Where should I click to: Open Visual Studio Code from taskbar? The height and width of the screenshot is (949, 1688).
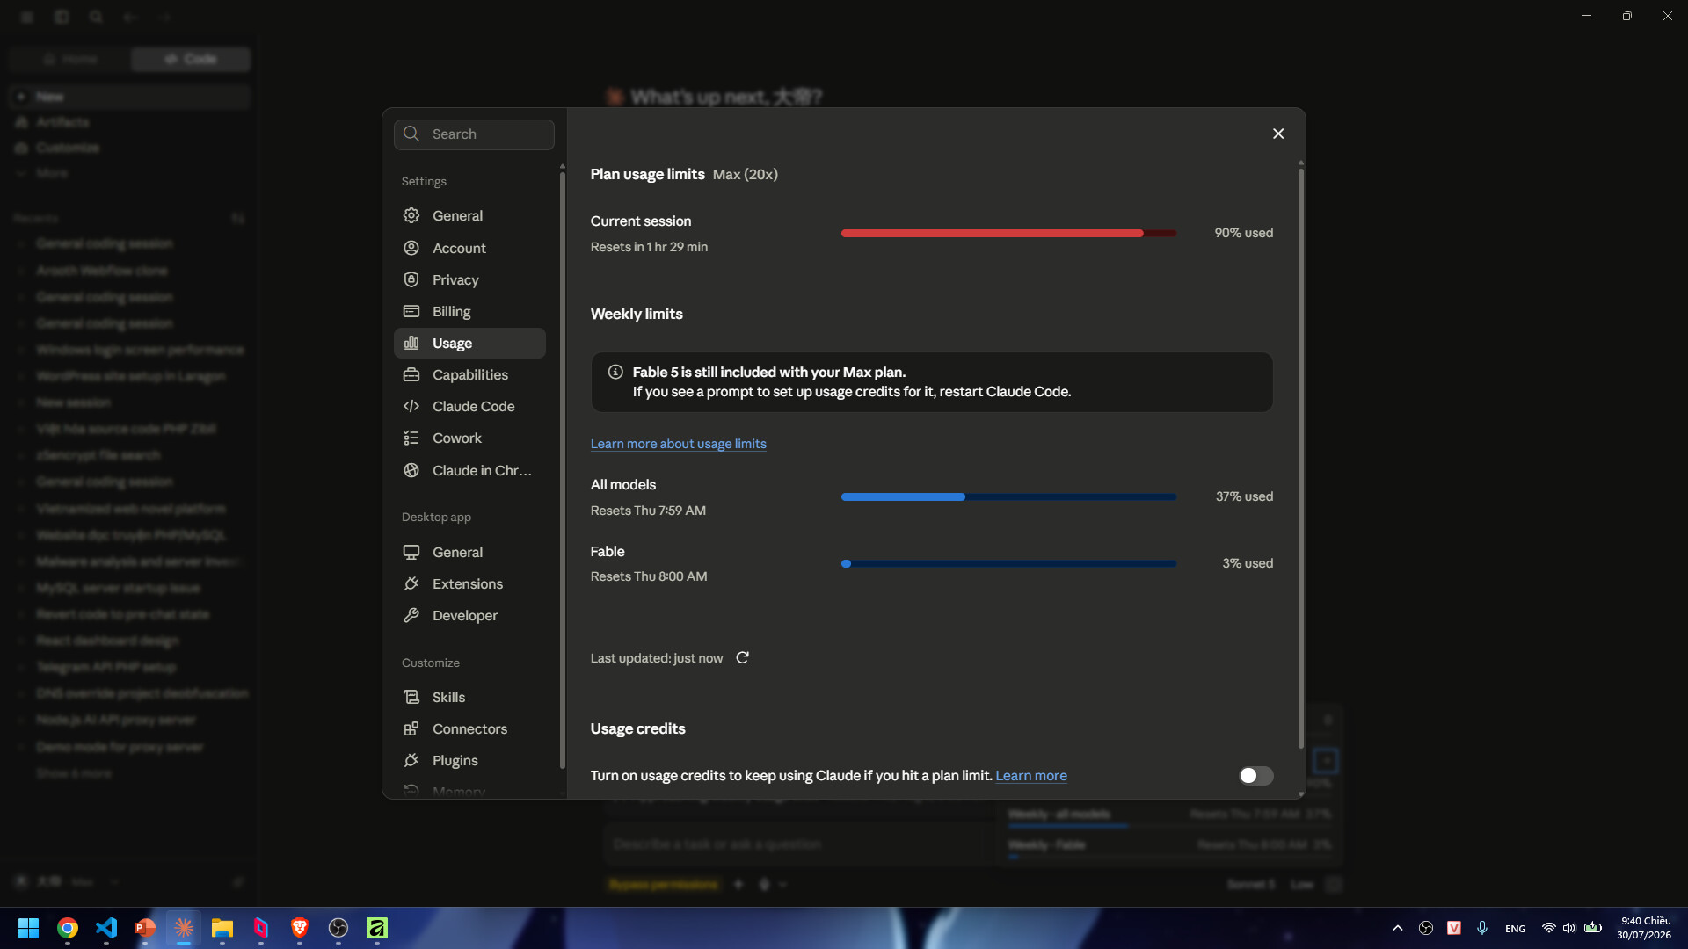106,928
